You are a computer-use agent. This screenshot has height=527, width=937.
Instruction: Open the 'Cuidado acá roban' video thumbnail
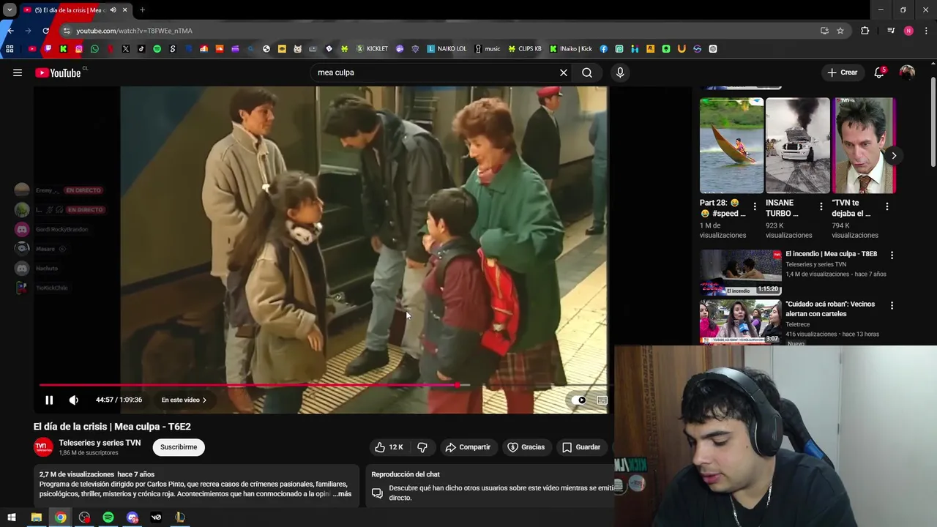click(740, 321)
